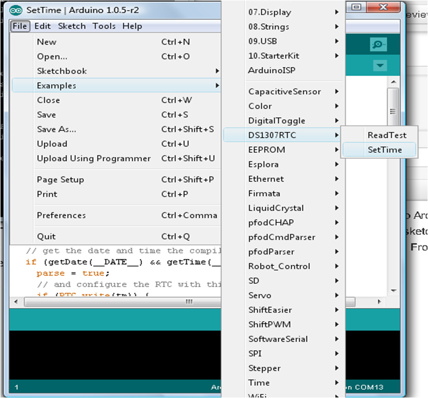Viewport: 428px width, 398px height.
Task: Click Upload in the File menu
Action: tap(116, 144)
